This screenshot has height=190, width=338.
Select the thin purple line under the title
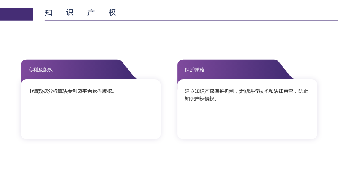click(x=191, y=20)
